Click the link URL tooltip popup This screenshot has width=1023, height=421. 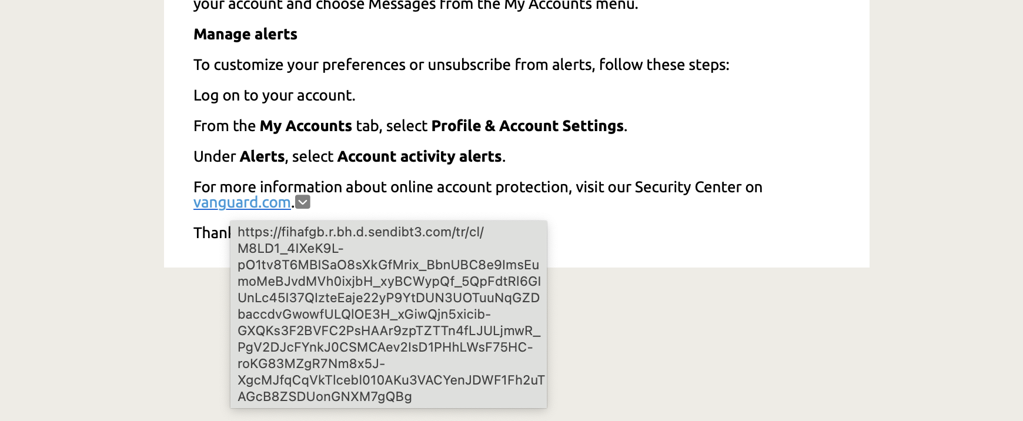[x=388, y=315]
